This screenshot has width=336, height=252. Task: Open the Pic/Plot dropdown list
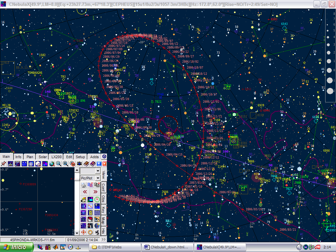98,178
